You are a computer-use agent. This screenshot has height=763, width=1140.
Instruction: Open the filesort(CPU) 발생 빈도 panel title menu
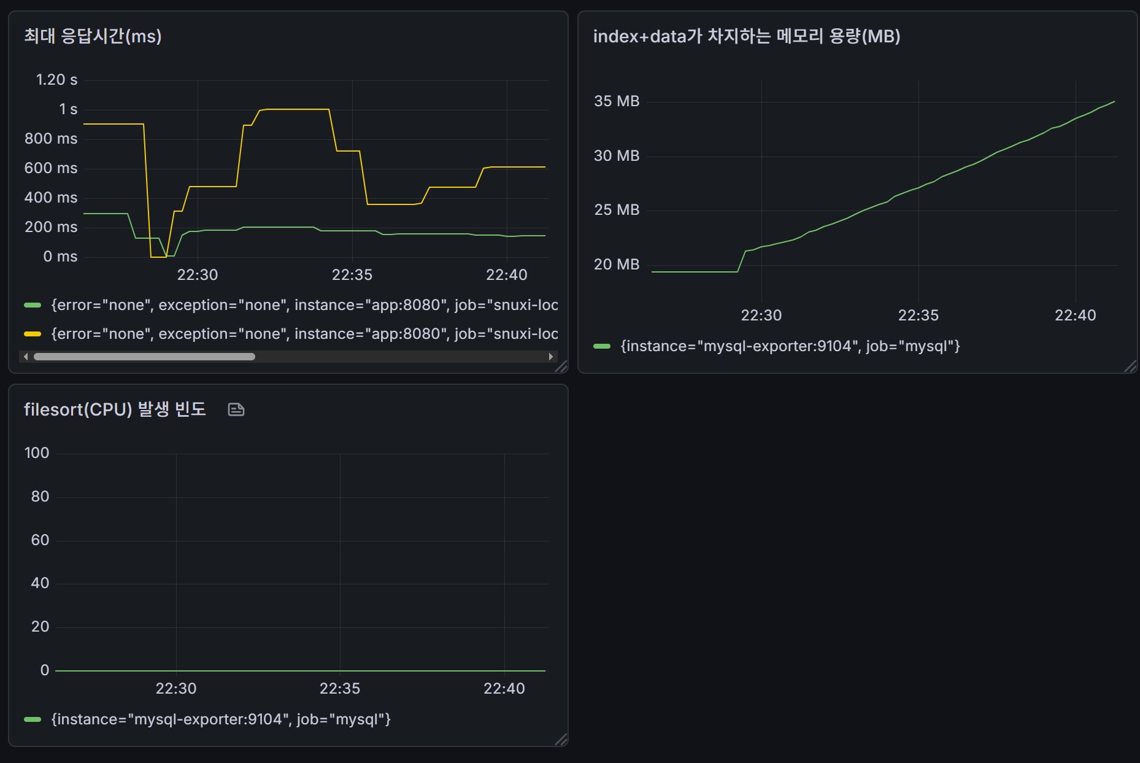pos(115,409)
